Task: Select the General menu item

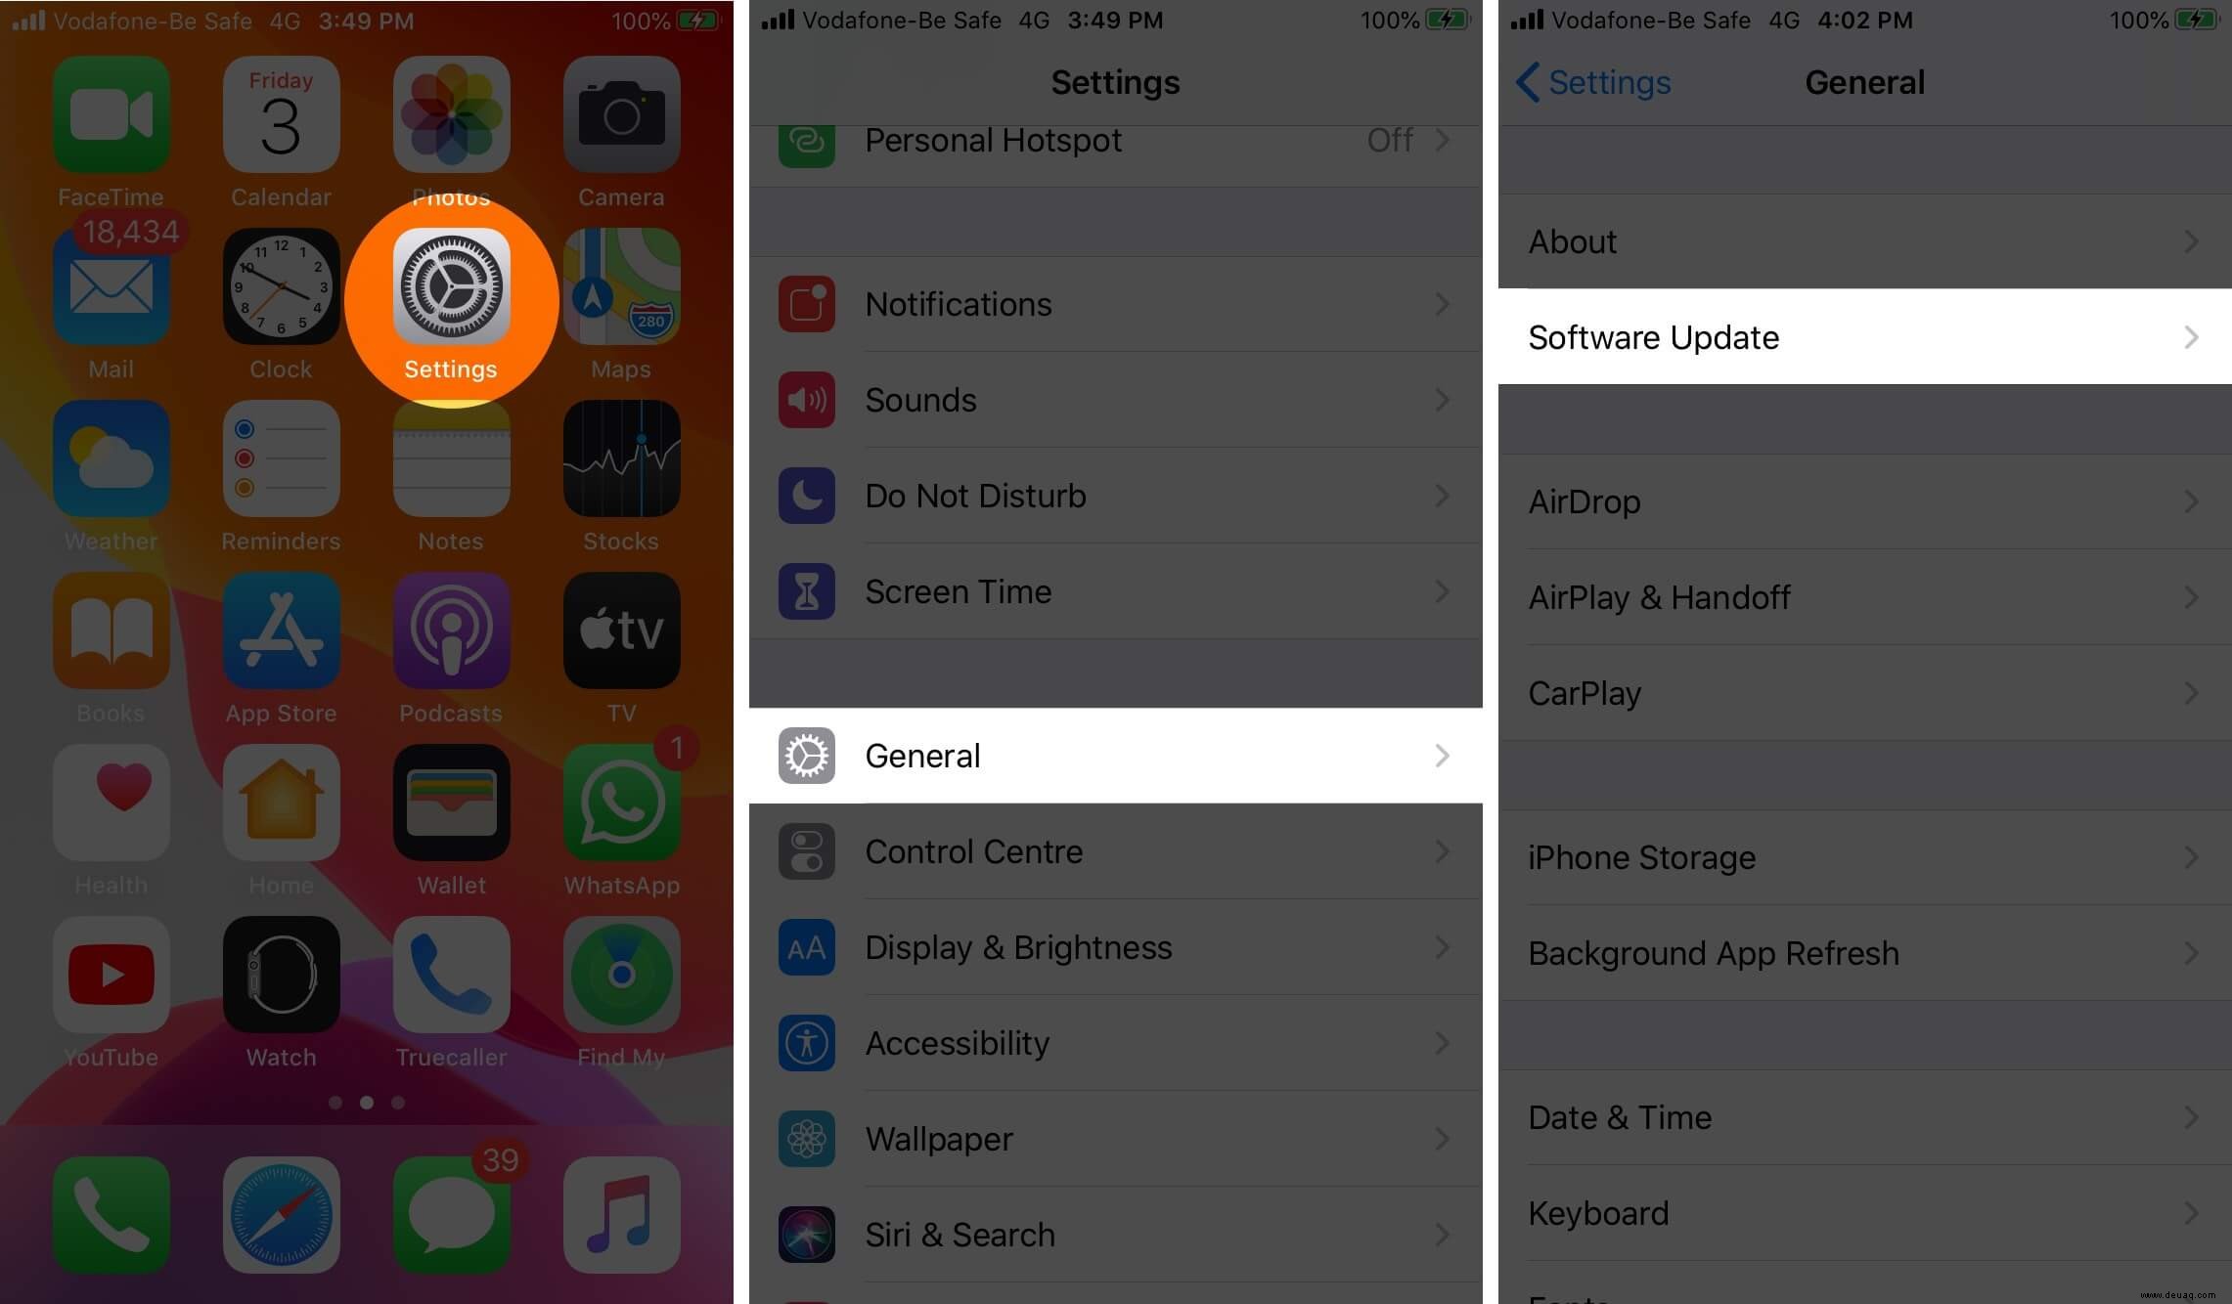Action: (x=1114, y=756)
